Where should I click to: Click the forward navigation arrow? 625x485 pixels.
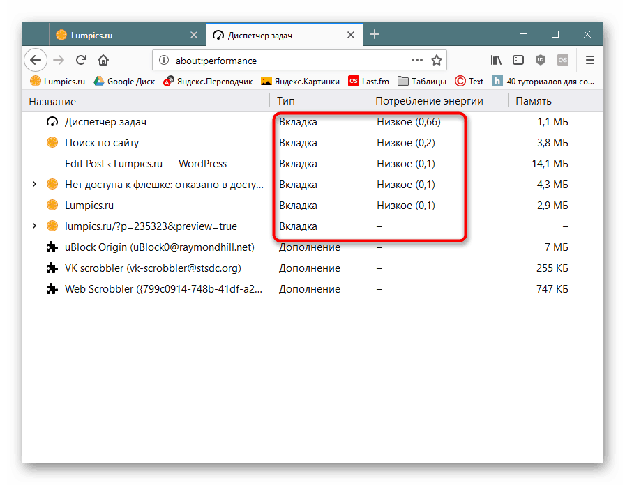(59, 60)
